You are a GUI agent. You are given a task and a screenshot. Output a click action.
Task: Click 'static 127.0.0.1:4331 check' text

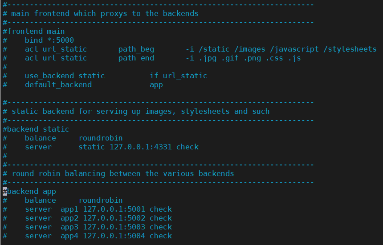point(139,147)
